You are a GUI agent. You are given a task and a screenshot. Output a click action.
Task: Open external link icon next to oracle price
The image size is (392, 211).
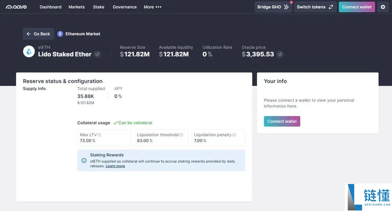[280, 55]
